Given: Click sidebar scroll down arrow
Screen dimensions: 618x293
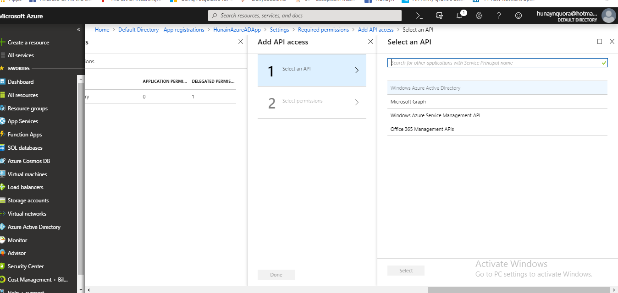Looking at the screenshot, I should pos(81,290).
